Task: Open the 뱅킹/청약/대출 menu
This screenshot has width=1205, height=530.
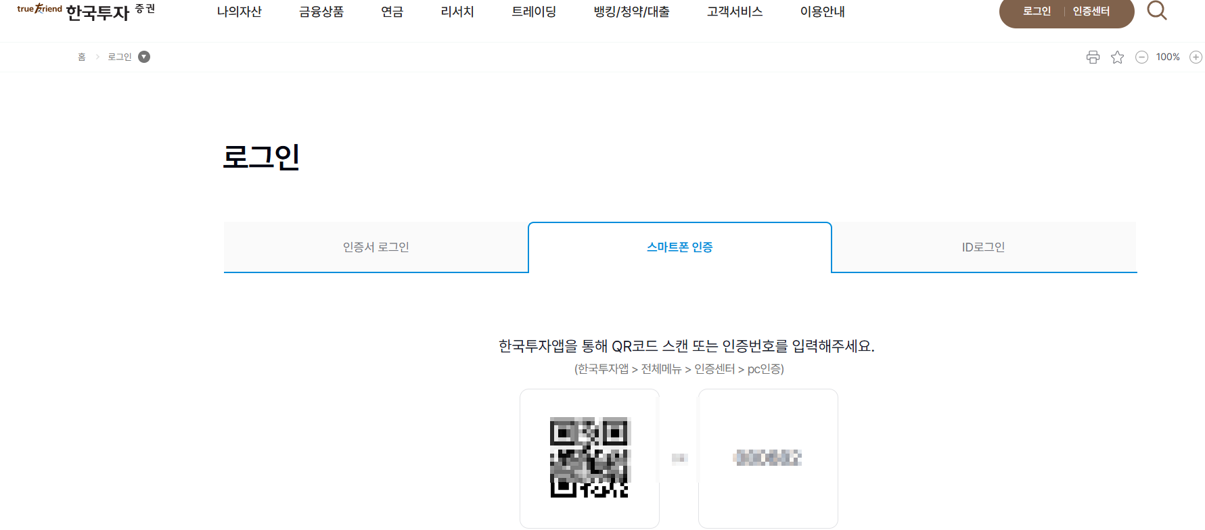Action: (631, 11)
